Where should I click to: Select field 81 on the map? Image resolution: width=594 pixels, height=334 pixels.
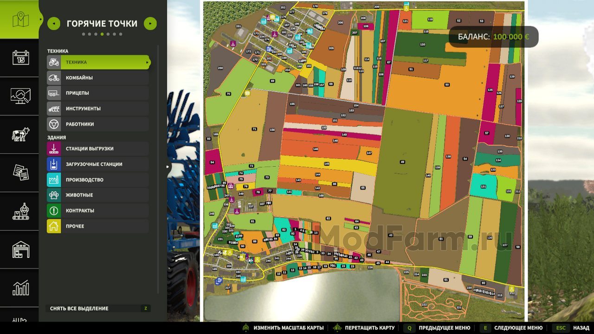(x=252, y=221)
